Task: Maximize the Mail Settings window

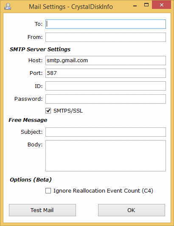Action: tap(146, 5)
